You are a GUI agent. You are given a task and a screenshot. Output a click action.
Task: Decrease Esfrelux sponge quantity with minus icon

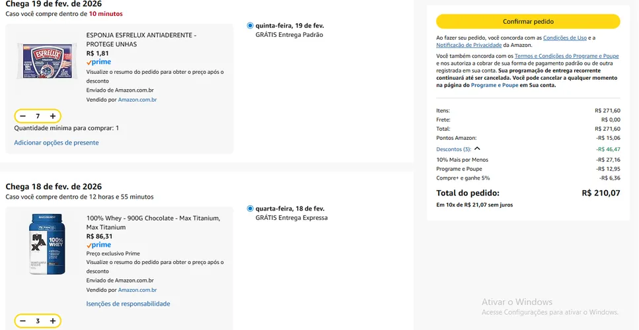pos(23,116)
